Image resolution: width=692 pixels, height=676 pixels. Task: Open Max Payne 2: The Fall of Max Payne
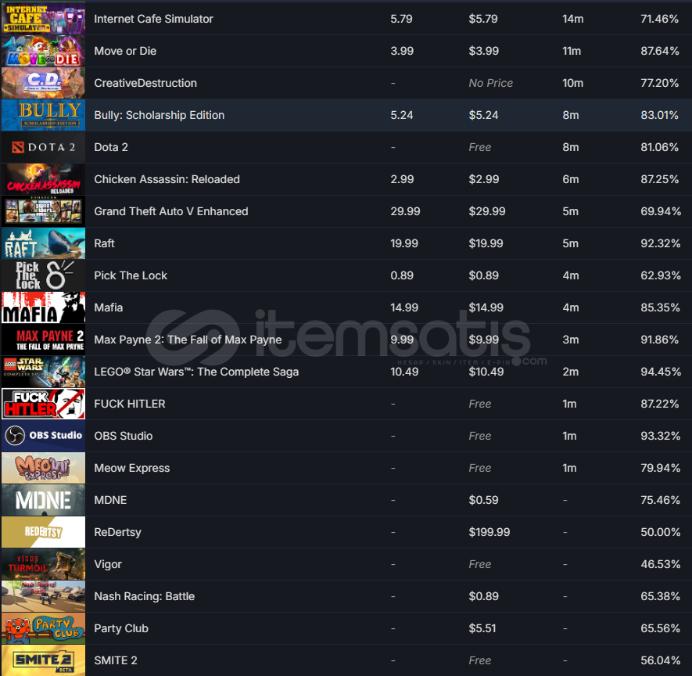coord(188,340)
